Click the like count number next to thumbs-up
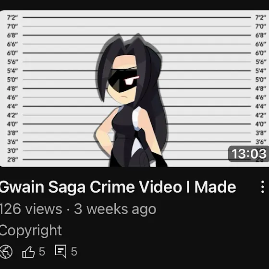The width and height of the screenshot is (269, 269). (42, 252)
